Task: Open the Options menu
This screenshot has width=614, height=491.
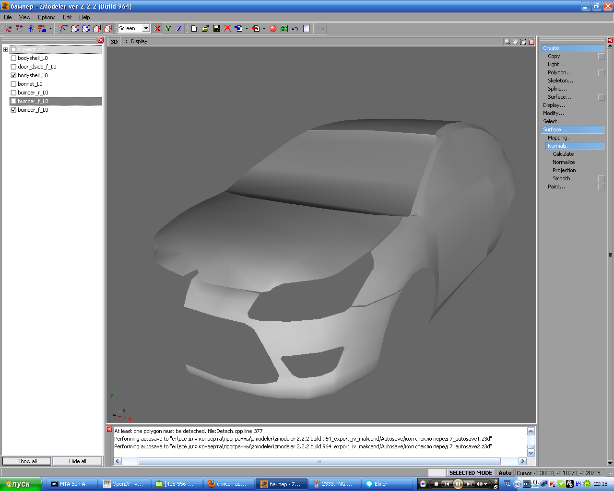Action: coord(47,17)
